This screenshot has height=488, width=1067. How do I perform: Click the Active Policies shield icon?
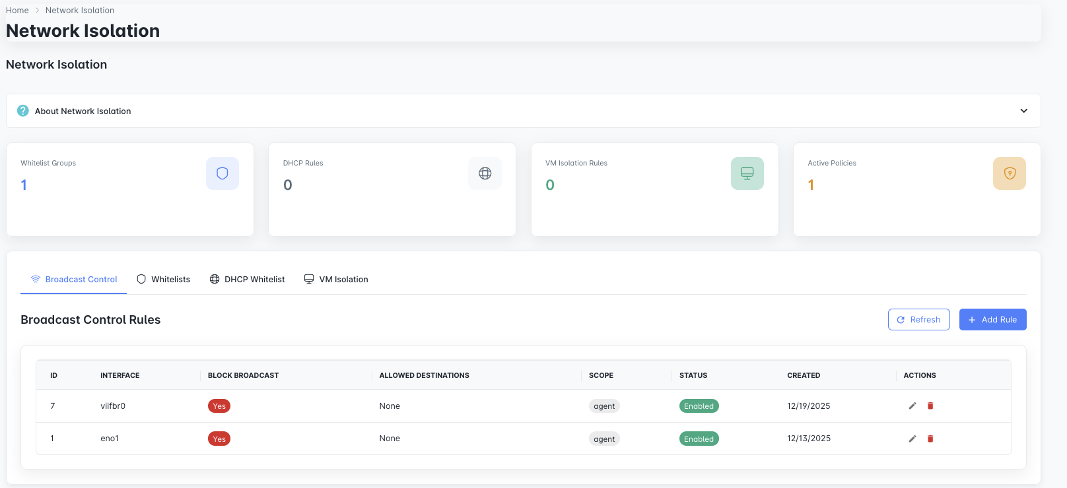pyautogui.click(x=1010, y=173)
